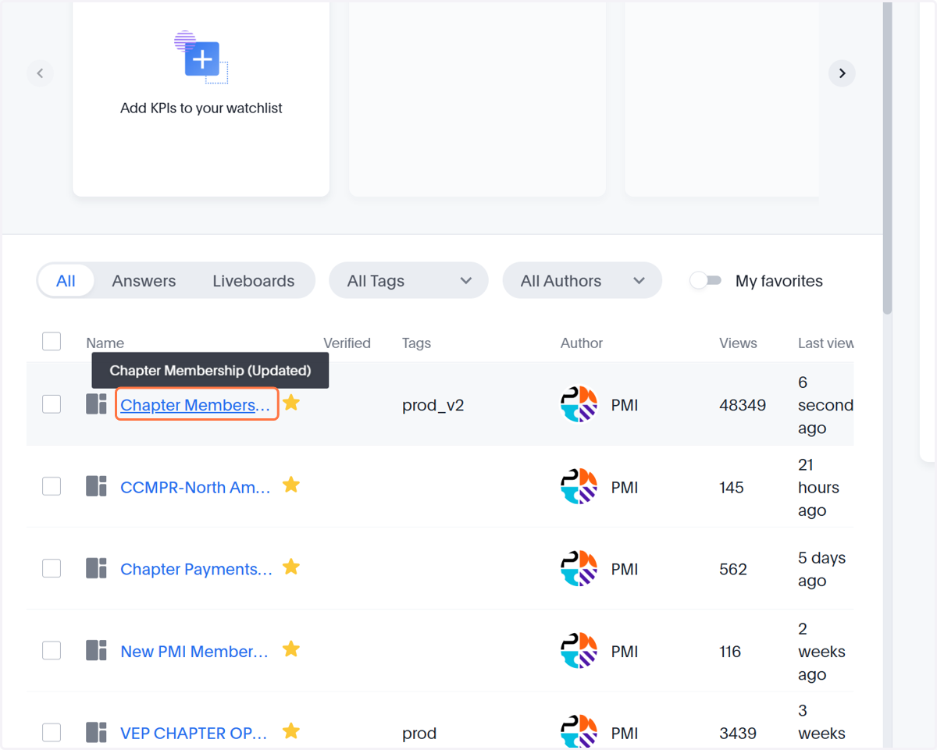Select the All filter tab
This screenshot has width=937, height=750.
pos(66,280)
